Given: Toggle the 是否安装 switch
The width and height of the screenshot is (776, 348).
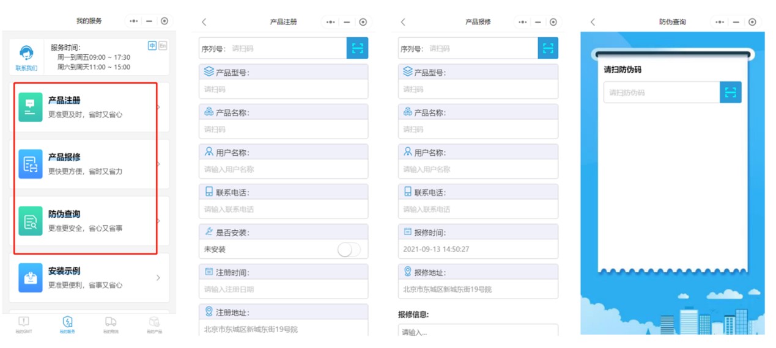Looking at the screenshot, I should [x=349, y=249].
